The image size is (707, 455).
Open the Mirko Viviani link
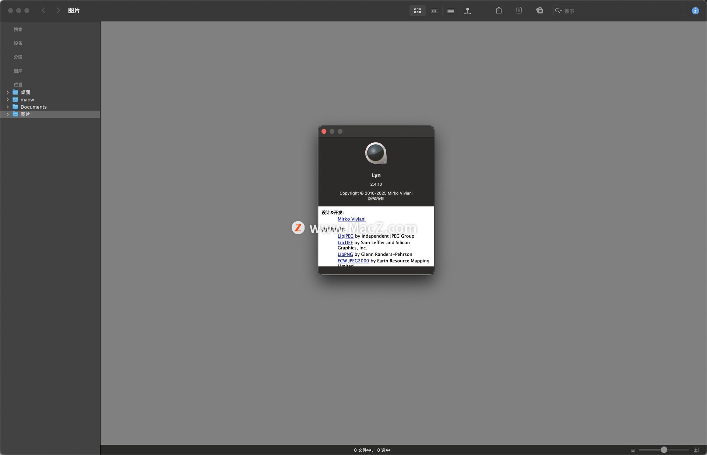pyautogui.click(x=351, y=219)
